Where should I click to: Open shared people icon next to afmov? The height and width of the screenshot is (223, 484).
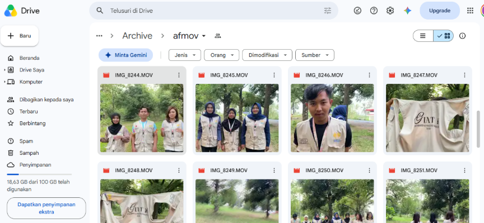(217, 36)
